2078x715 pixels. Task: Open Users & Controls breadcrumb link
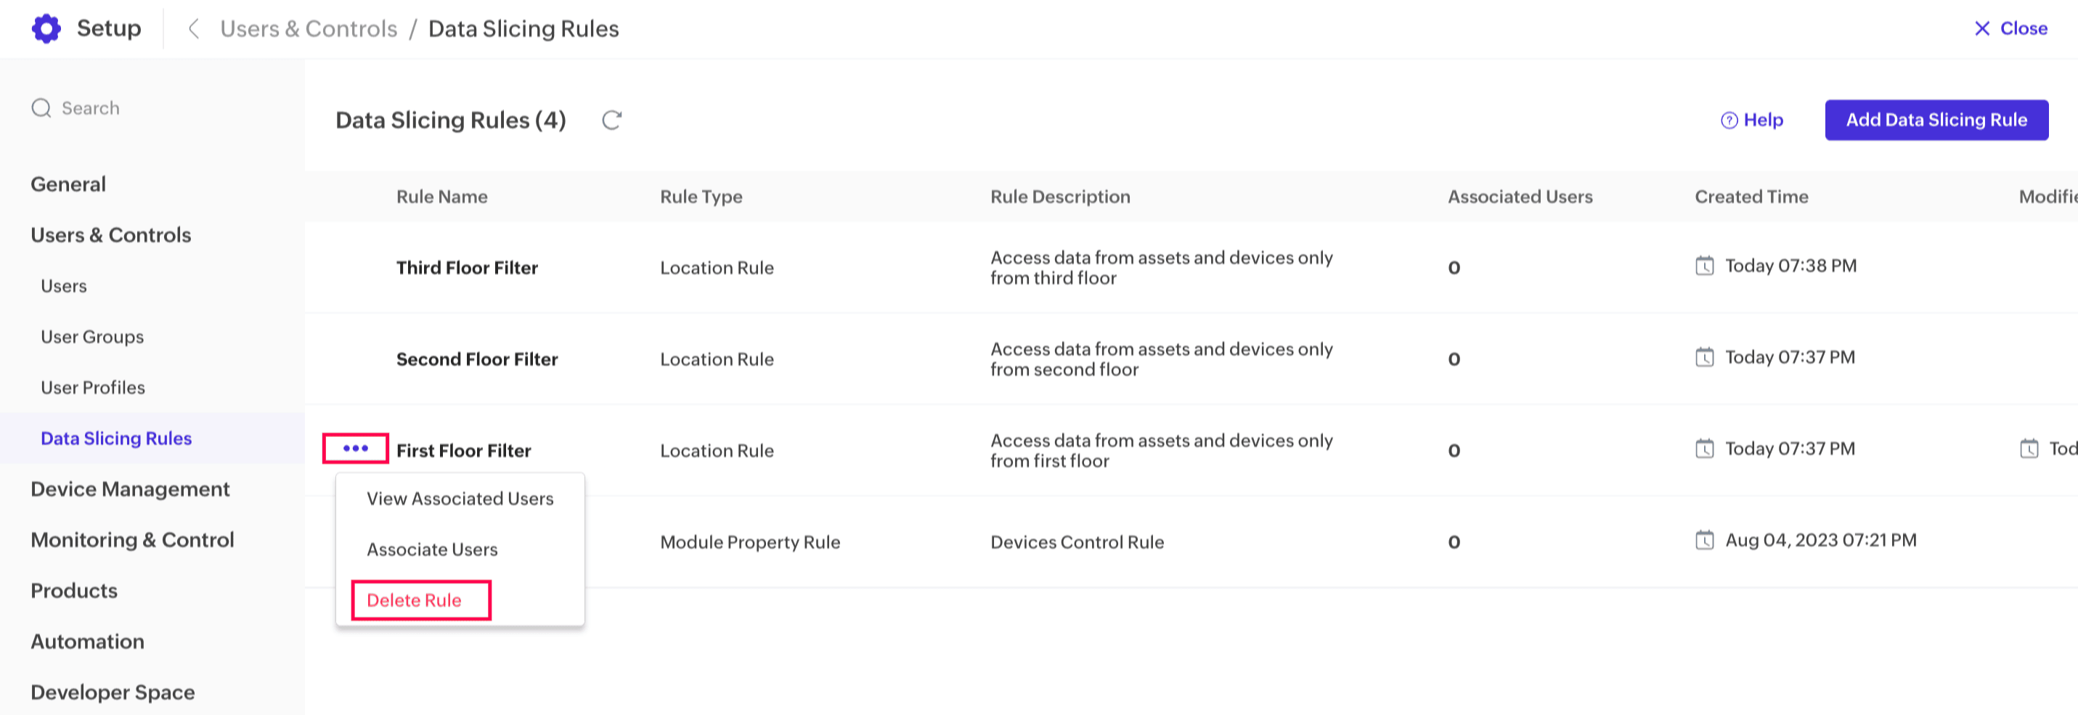[309, 29]
